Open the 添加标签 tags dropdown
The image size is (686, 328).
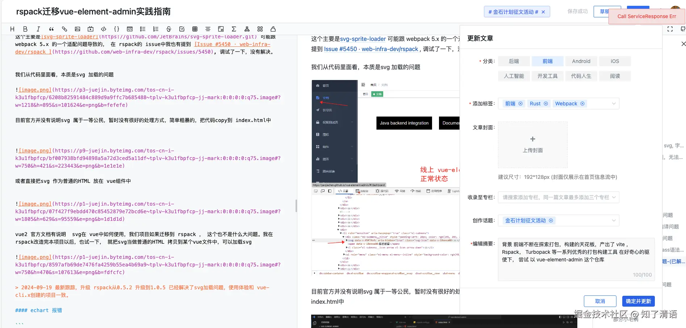point(613,104)
